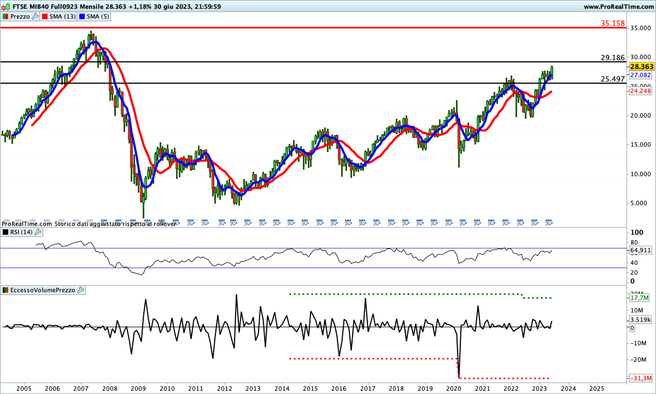Click the red SMA (13) color swatch
Viewport: 656px width, 394px height.
click(44, 16)
